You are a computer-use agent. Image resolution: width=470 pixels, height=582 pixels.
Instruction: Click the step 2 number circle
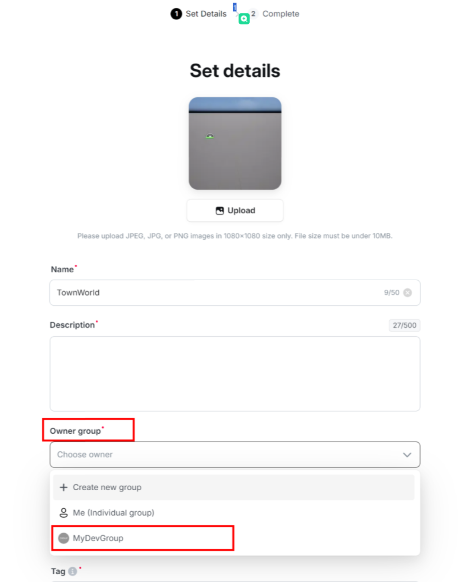tap(253, 14)
